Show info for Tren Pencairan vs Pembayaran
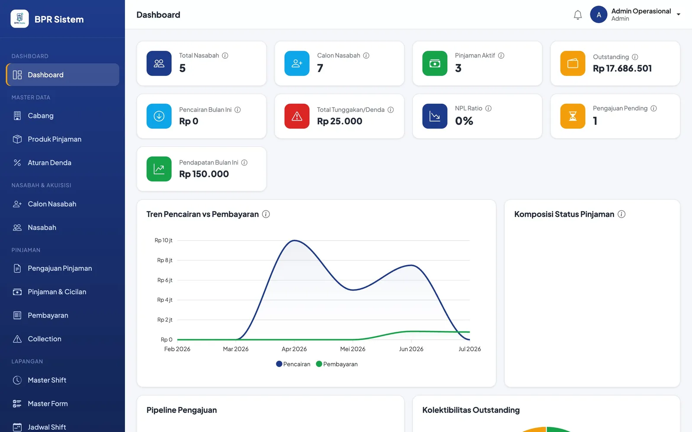 click(266, 214)
